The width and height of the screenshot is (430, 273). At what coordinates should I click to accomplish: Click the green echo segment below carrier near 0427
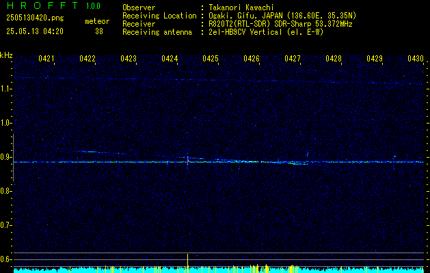click(298, 164)
